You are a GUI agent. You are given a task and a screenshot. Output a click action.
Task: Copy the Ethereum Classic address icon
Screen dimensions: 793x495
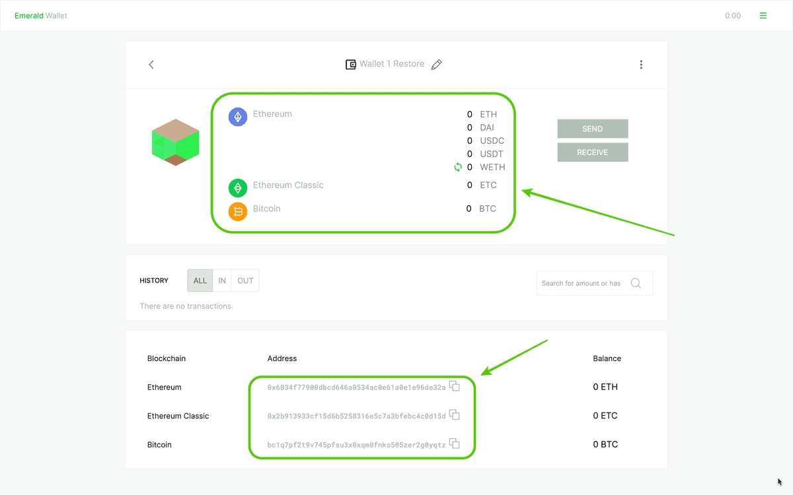click(455, 414)
